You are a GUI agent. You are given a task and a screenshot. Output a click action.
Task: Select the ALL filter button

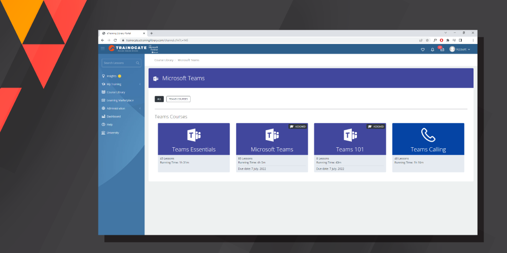click(x=159, y=99)
